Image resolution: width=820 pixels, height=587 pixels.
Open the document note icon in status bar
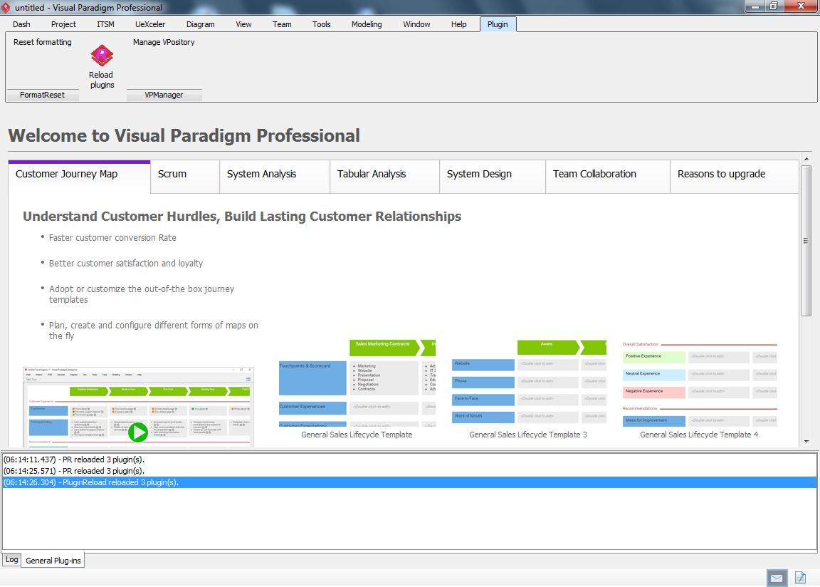click(x=800, y=578)
